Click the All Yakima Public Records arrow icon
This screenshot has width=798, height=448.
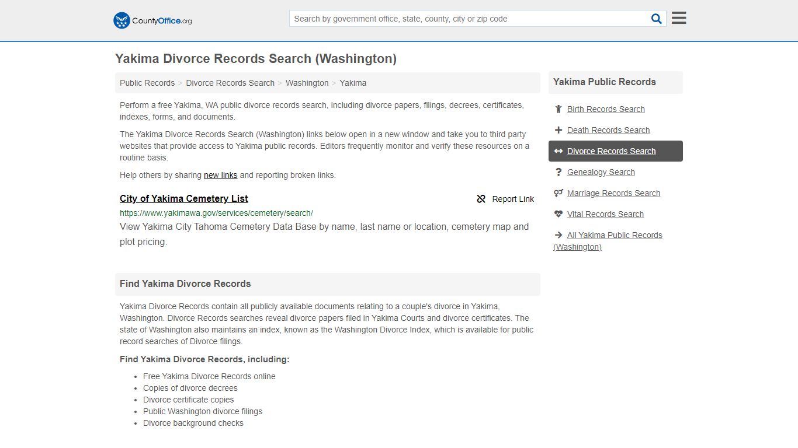click(x=558, y=235)
